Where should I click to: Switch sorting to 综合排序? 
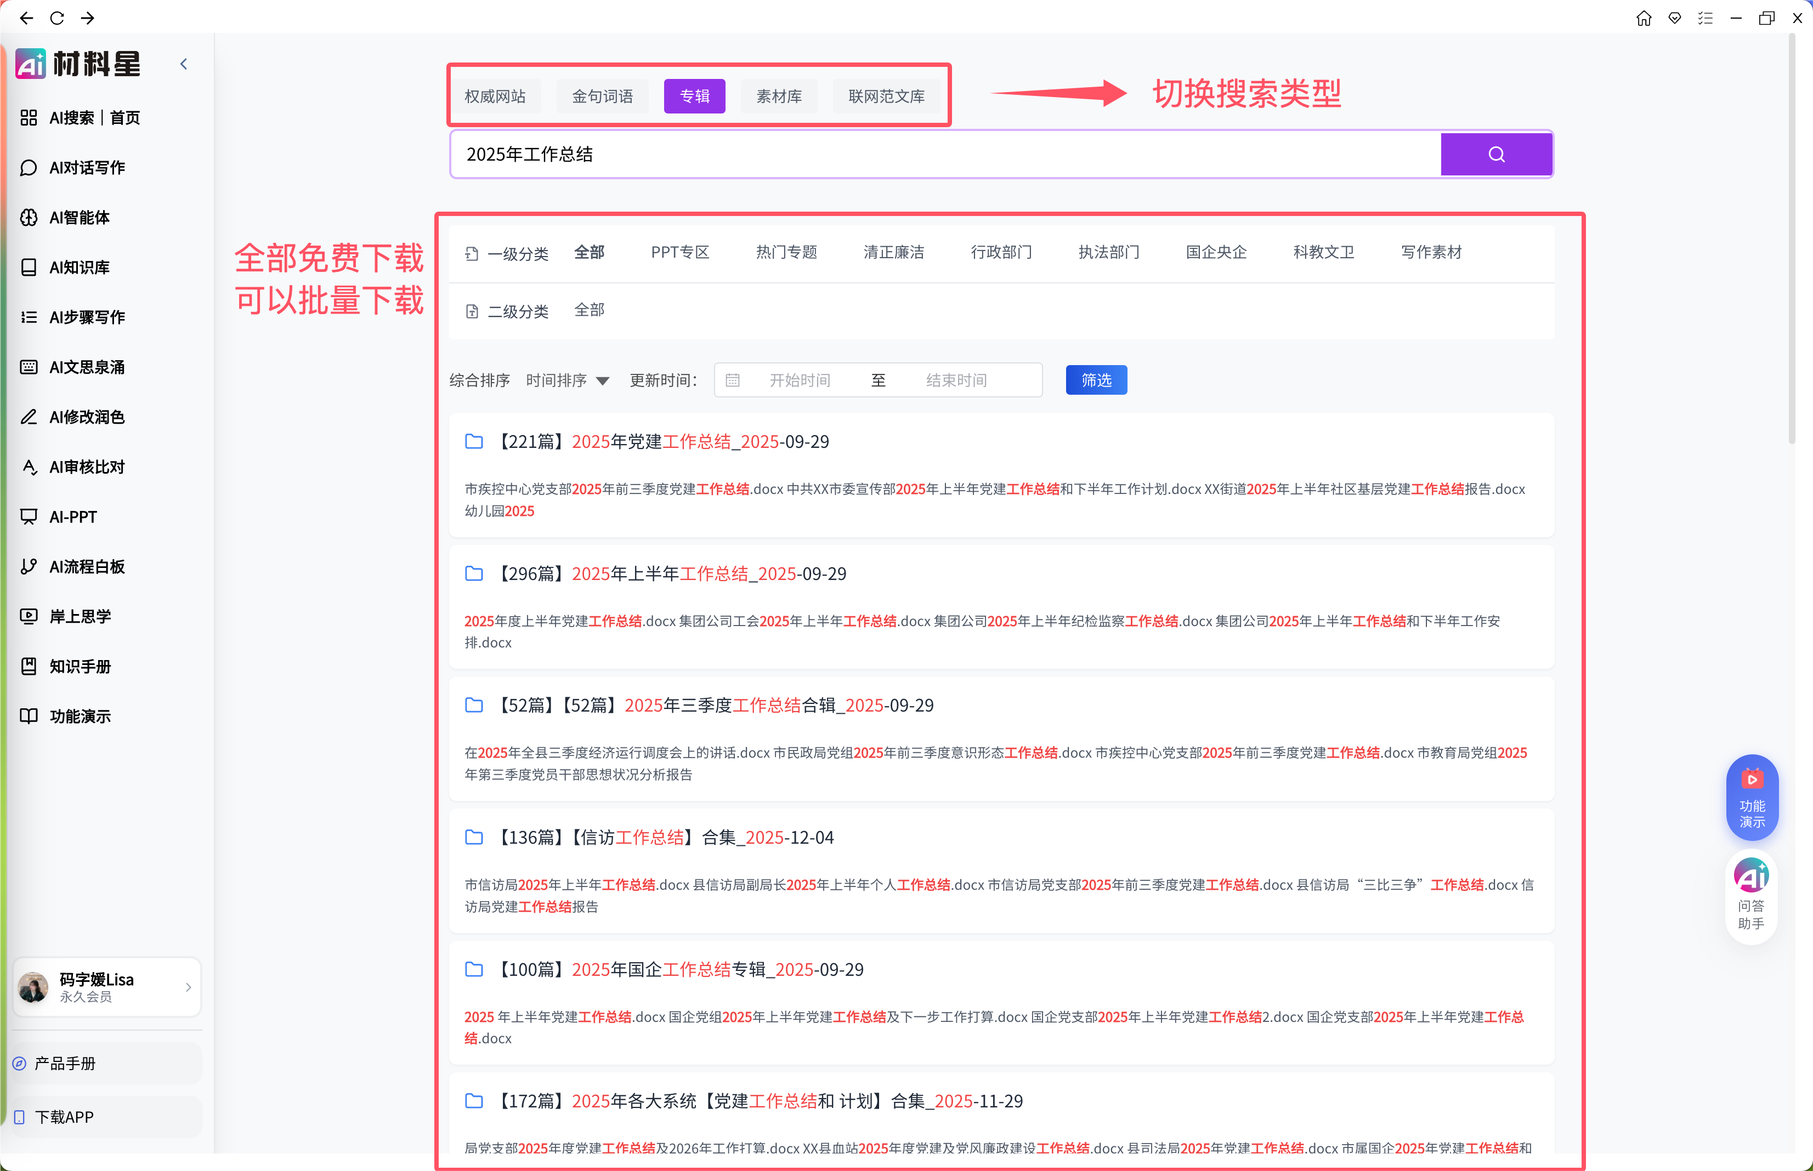tap(479, 380)
